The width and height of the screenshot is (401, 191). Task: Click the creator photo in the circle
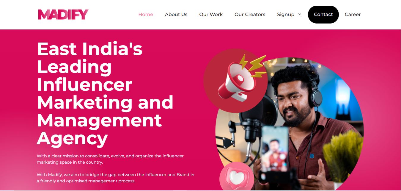tap(290, 124)
